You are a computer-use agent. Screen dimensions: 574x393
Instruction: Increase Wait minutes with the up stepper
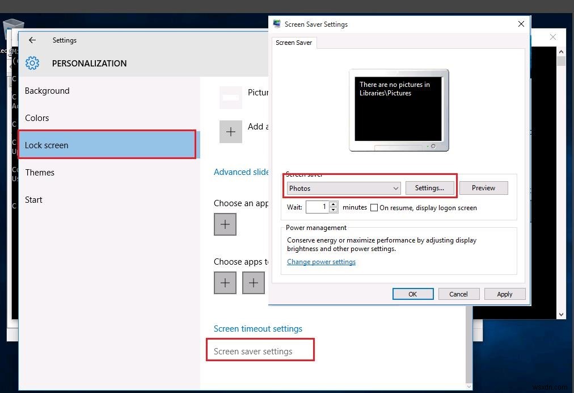tap(334, 204)
